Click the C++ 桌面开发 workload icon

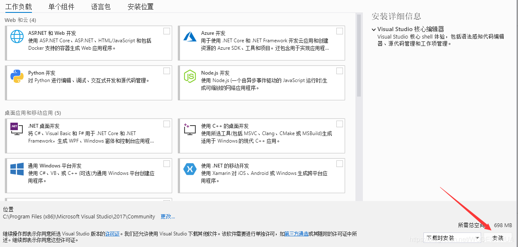[190, 129]
